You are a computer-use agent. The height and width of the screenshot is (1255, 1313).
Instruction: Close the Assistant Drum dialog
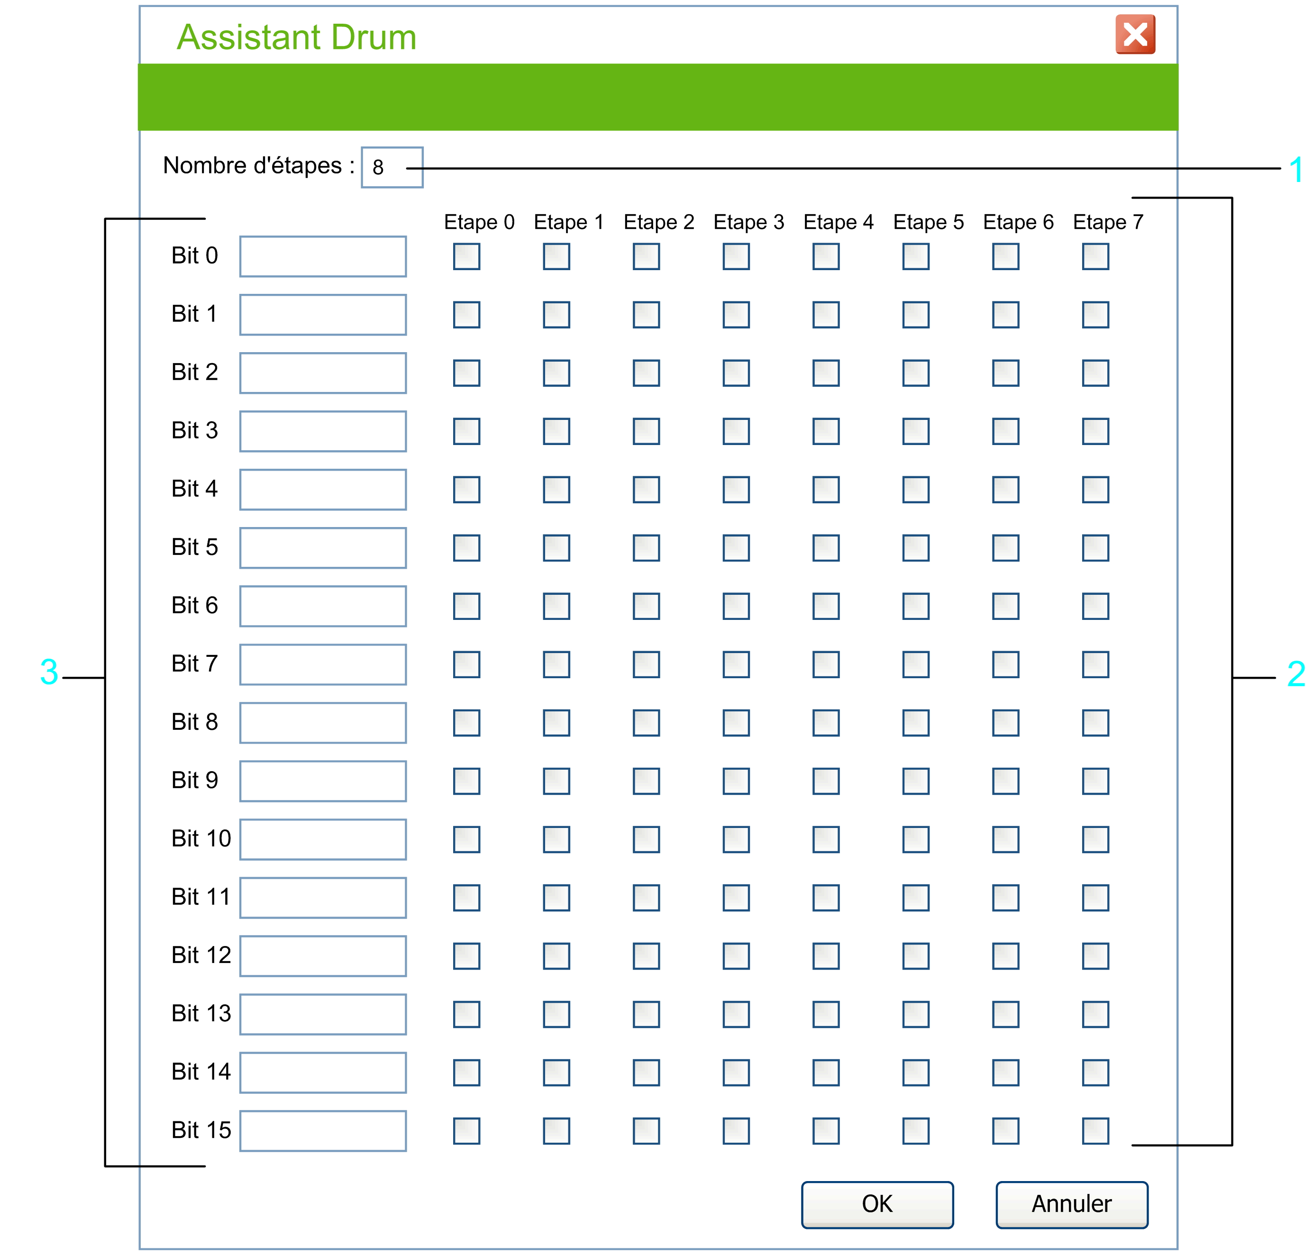click(x=1135, y=34)
